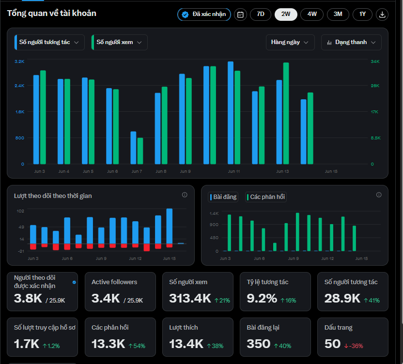Image resolution: width=403 pixels, height=364 pixels.
Task: Select the Số người xem 313.4K card
Action: (x=198, y=291)
